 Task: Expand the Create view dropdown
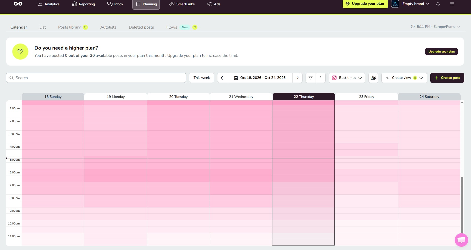[404, 78]
